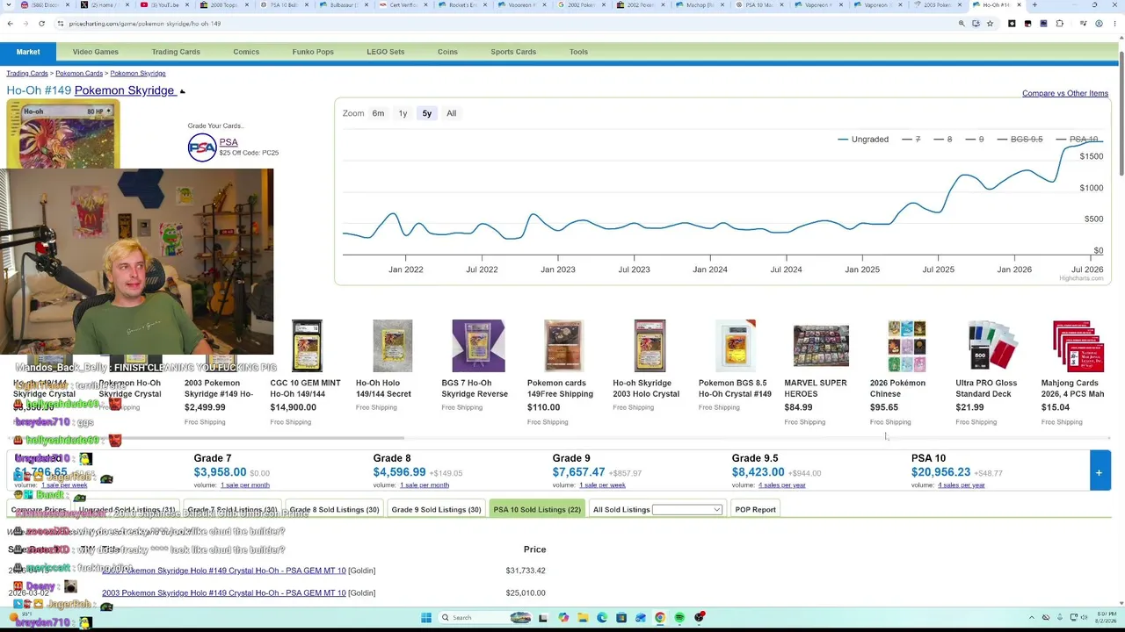This screenshot has height=632, width=1125.
Task: Open the Tools menu
Action: tap(578, 52)
